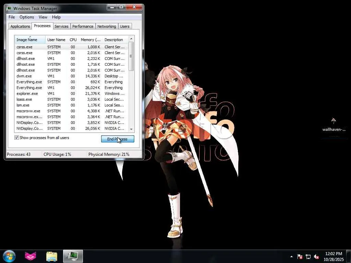This screenshot has width=351, height=263.
Task: Open the View menu
Action: (43, 17)
